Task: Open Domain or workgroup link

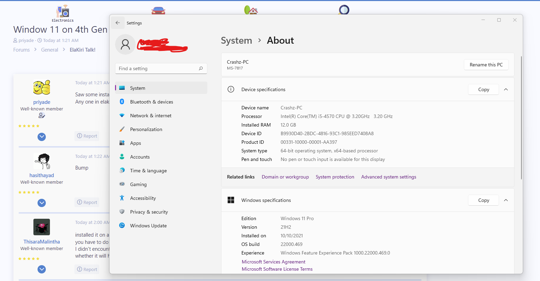Action: tap(285, 177)
